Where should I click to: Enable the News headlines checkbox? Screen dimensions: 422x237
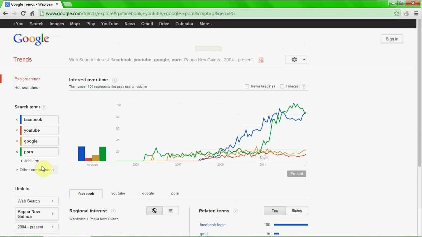(x=247, y=86)
